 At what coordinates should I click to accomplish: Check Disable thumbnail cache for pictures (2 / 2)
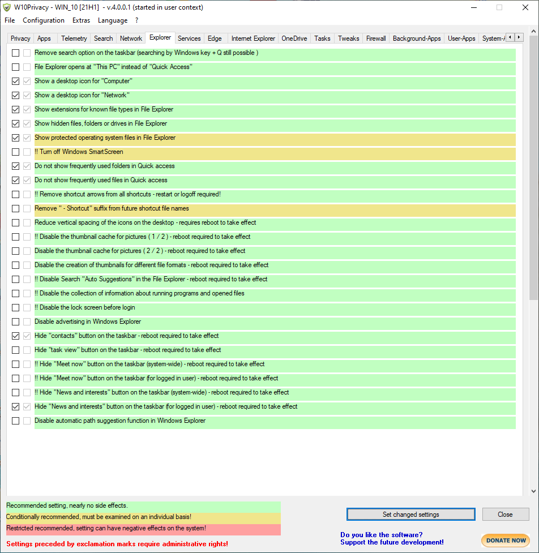[15, 251]
